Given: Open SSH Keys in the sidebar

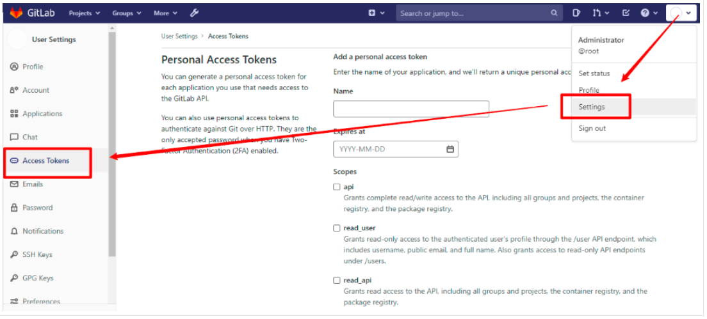Looking at the screenshot, I should 37,254.
